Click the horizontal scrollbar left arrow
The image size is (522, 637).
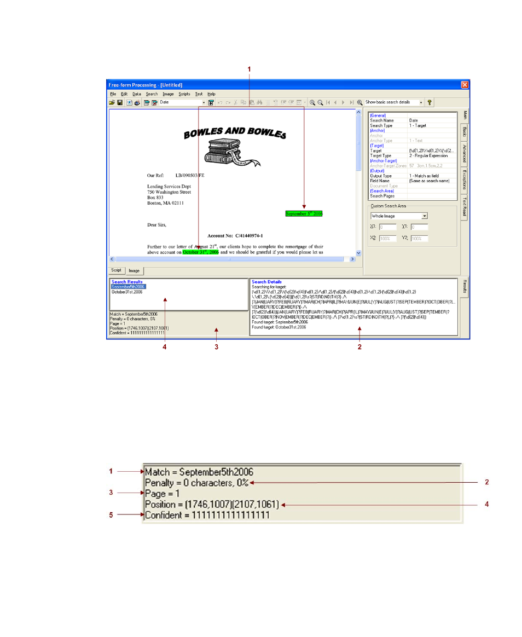(112, 259)
